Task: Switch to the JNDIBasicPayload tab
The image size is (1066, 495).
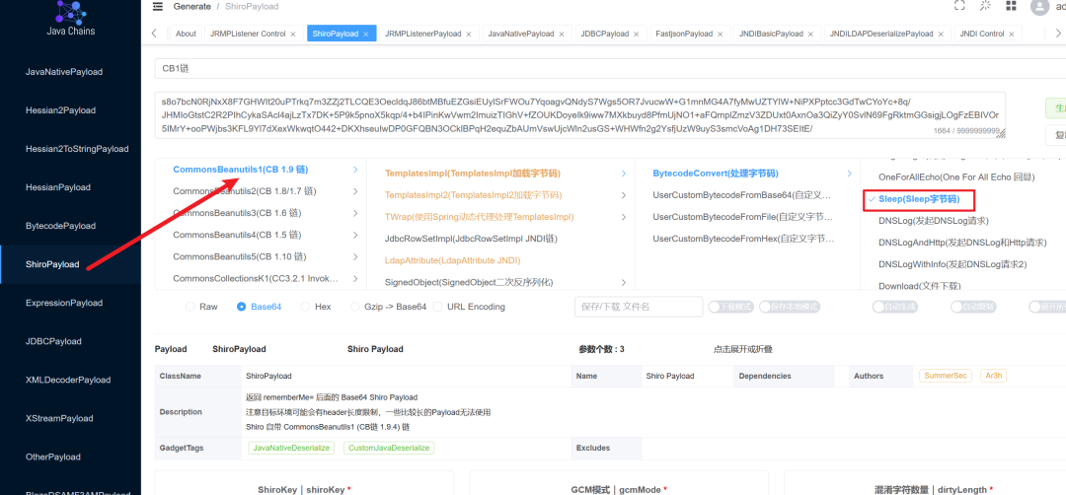Action: tap(771, 34)
